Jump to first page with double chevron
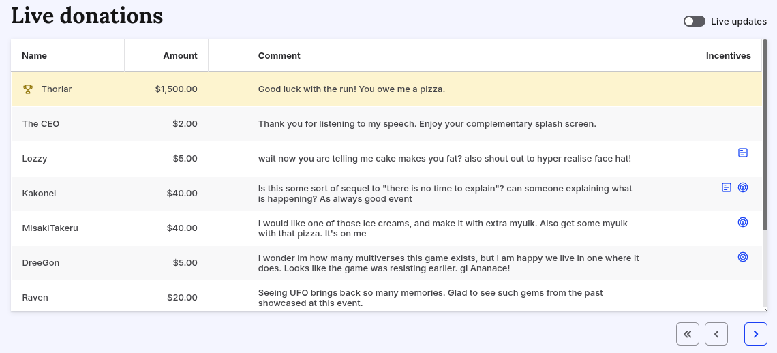The height and width of the screenshot is (353, 777). [x=687, y=334]
